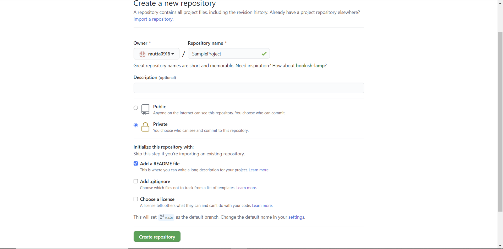Click the green checkmark in repository name field
The height and width of the screenshot is (249, 503).
click(x=264, y=54)
